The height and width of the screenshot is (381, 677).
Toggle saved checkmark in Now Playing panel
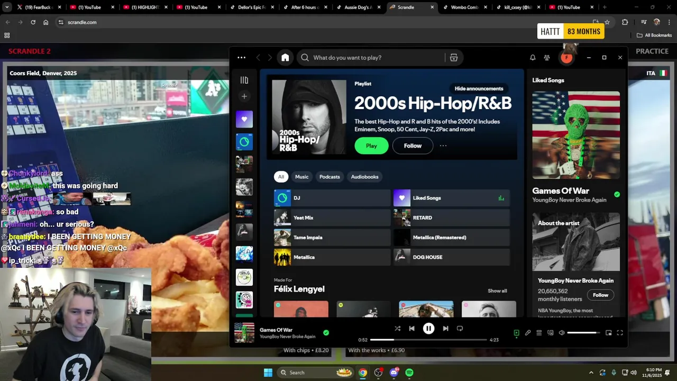point(617,195)
